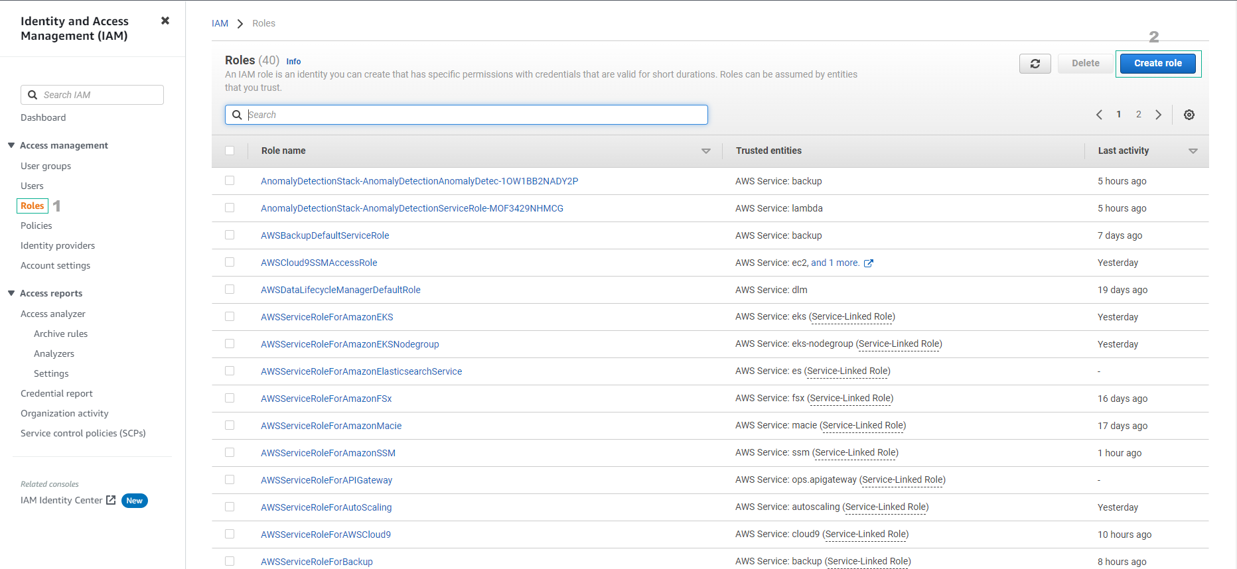
Task: Collapse the Access management section
Action: click(11, 145)
